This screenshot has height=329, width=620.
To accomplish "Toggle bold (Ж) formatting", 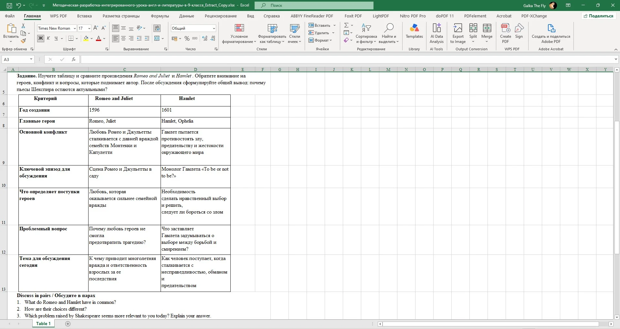I will point(41,38).
